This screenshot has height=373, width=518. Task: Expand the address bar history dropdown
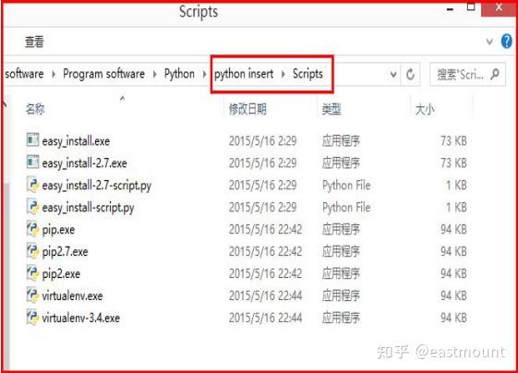click(x=393, y=74)
